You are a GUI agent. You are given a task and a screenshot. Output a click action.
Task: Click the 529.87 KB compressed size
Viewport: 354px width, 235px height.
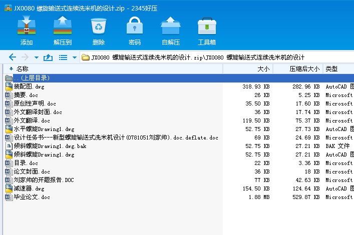(x=306, y=197)
